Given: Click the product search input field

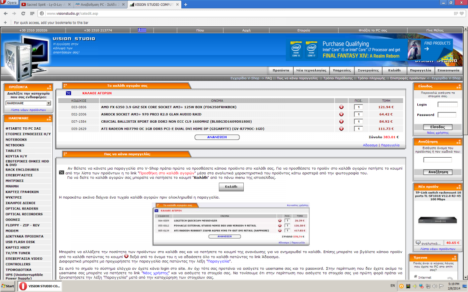Looking at the screenshot, I should [438, 160].
